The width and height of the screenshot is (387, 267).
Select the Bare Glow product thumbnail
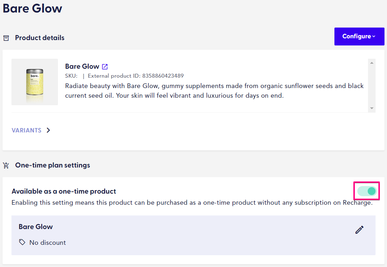[34, 82]
